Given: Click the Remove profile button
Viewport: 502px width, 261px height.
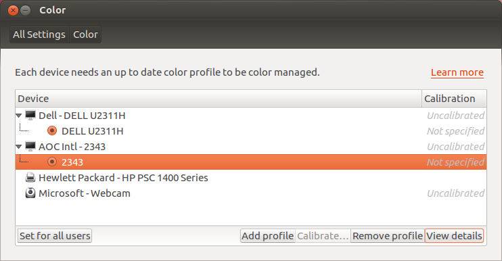Looking at the screenshot, I should pos(388,236).
